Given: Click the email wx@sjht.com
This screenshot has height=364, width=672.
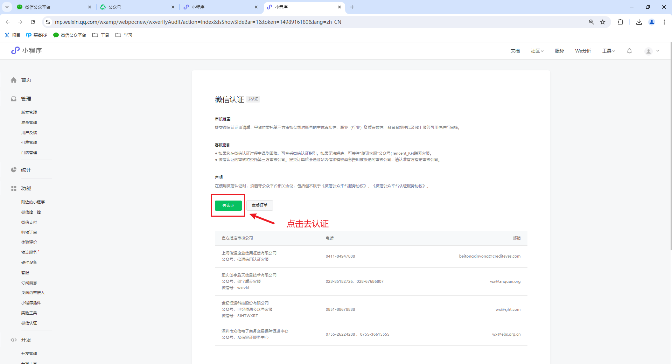Looking at the screenshot, I should (508, 309).
